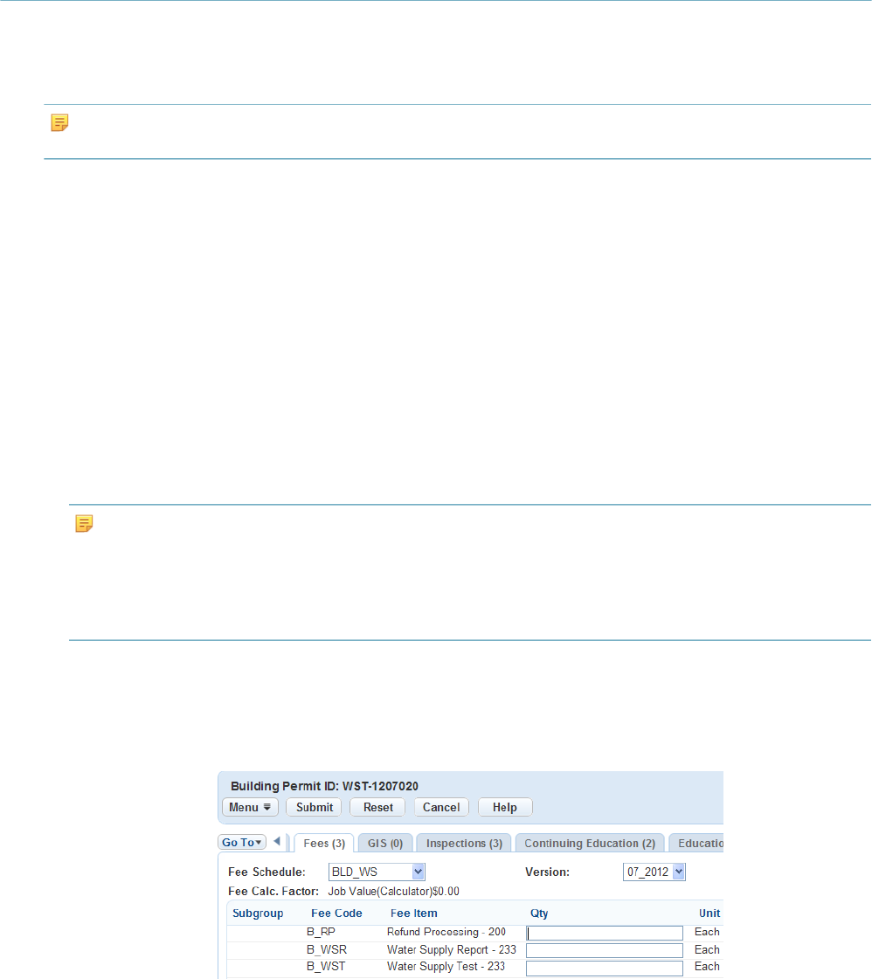The image size is (872, 979).
Task: Click the B_WST fee code
Action: coord(326,967)
